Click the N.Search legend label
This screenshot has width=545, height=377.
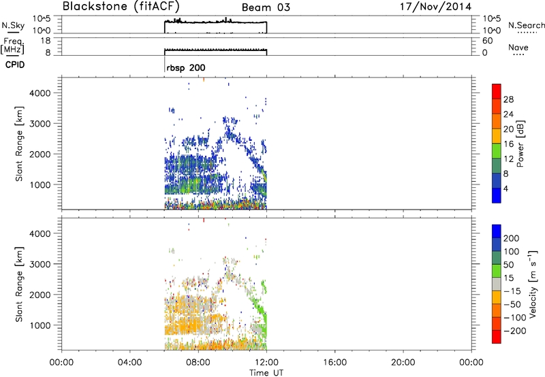coord(526,25)
